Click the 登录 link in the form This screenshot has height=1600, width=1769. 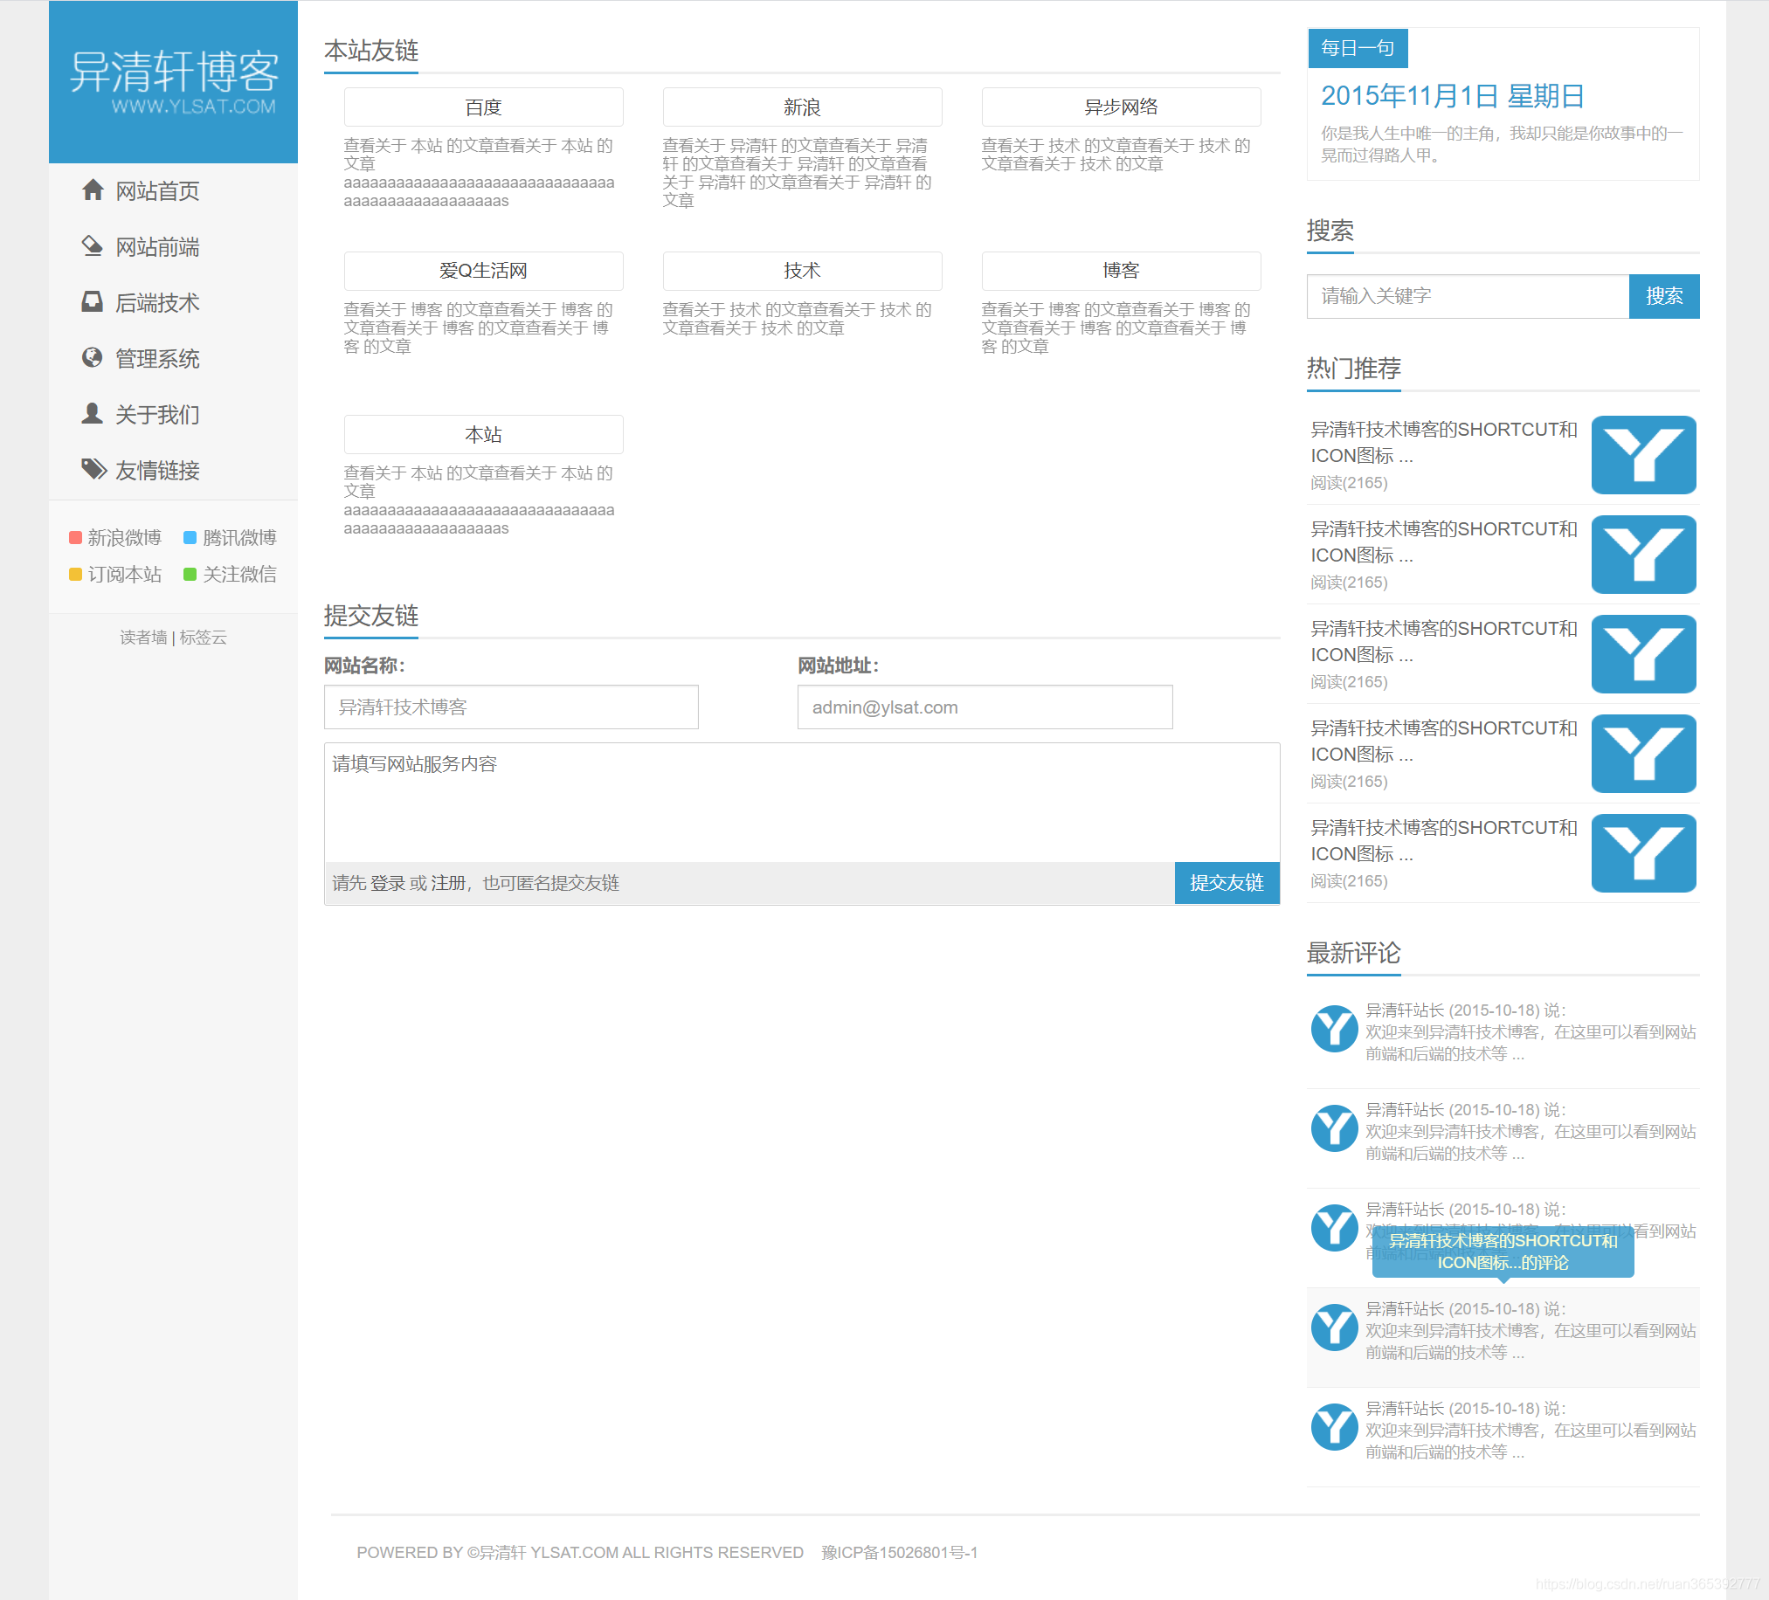tap(387, 883)
